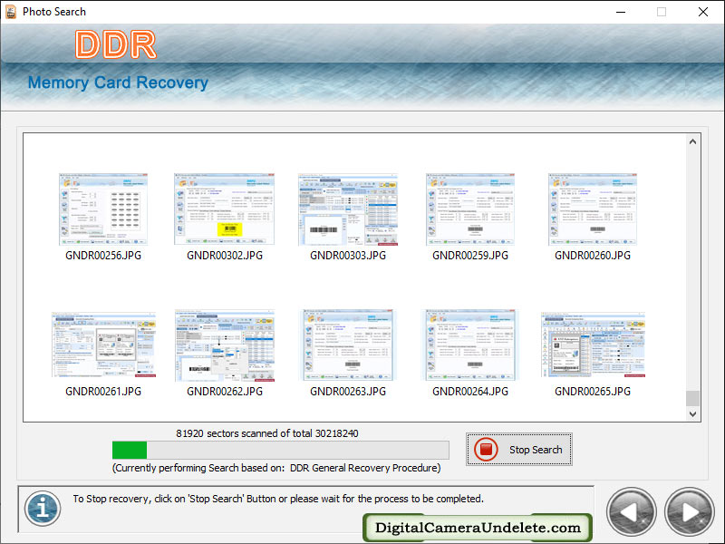Click the sectors scanned status text
Image resolution: width=725 pixels, height=544 pixels.
(266, 433)
